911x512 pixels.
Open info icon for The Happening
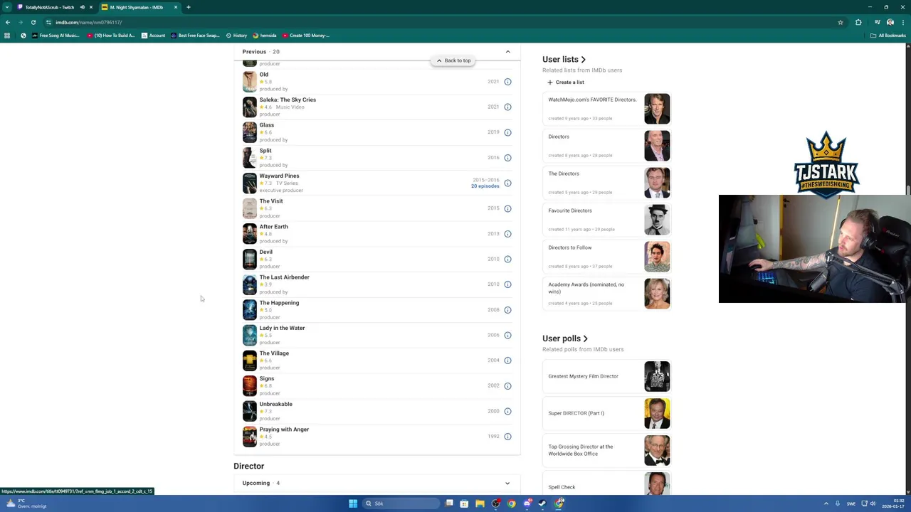click(507, 310)
